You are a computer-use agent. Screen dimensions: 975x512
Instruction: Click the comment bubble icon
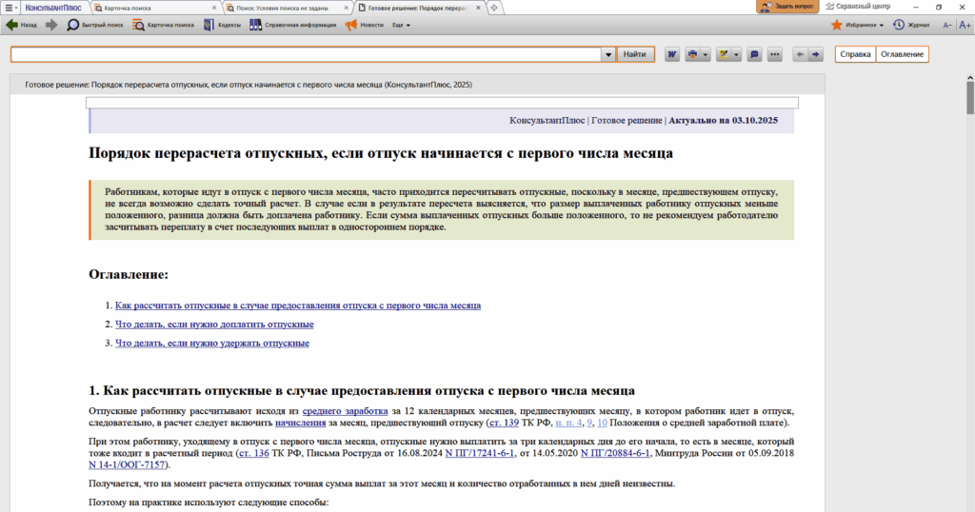coord(754,54)
